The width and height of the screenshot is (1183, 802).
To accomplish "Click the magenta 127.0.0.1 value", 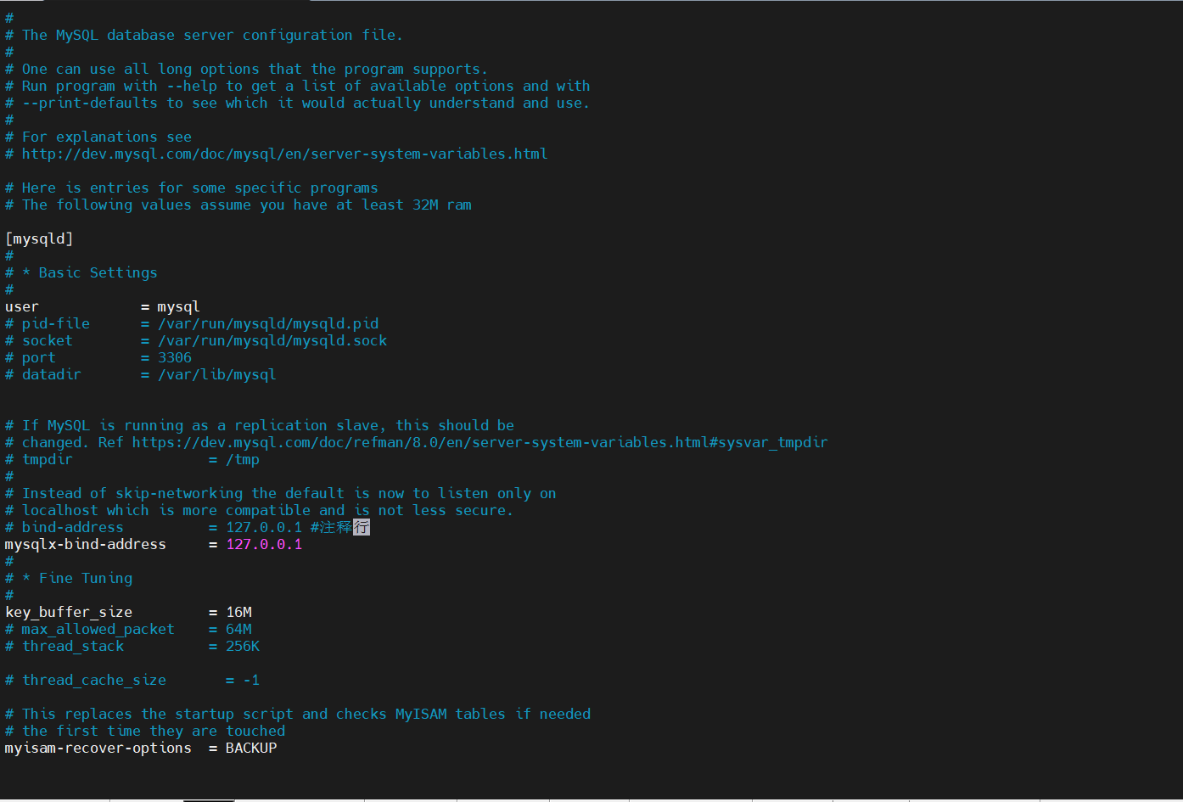I will click(264, 544).
